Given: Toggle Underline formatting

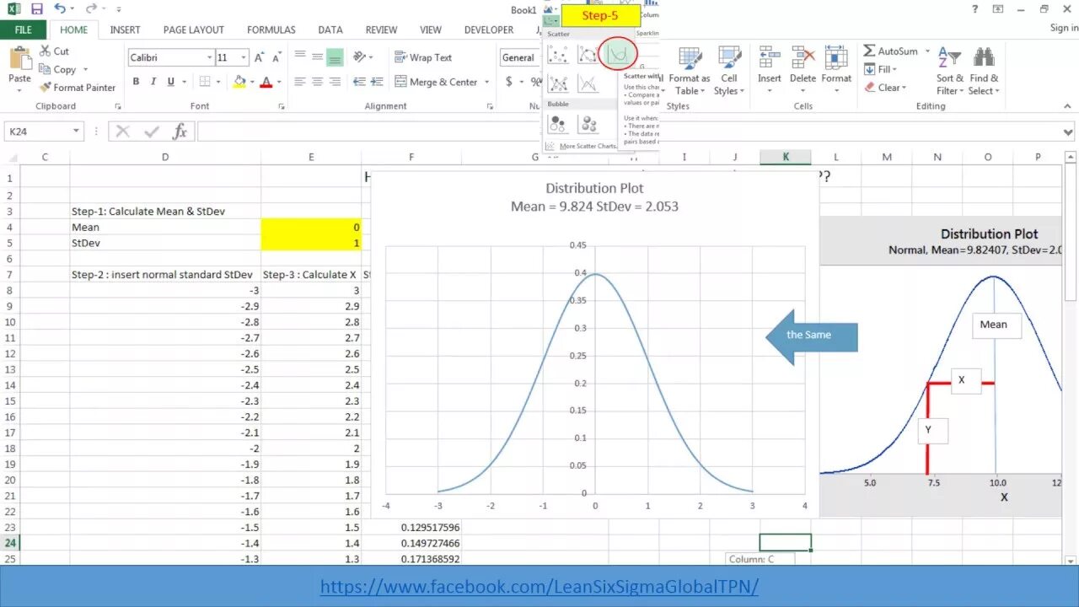Looking at the screenshot, I should pos(171,82).
